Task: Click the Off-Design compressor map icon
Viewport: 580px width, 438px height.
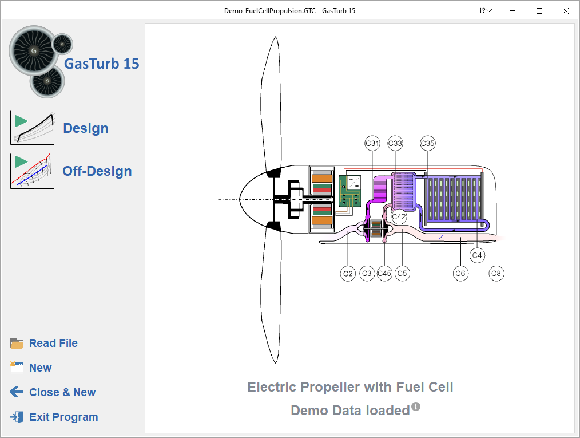Action: (33, 171)
